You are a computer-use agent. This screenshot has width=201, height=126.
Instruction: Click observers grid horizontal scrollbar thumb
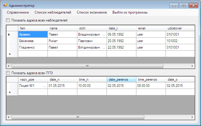(x=87, y=66)
